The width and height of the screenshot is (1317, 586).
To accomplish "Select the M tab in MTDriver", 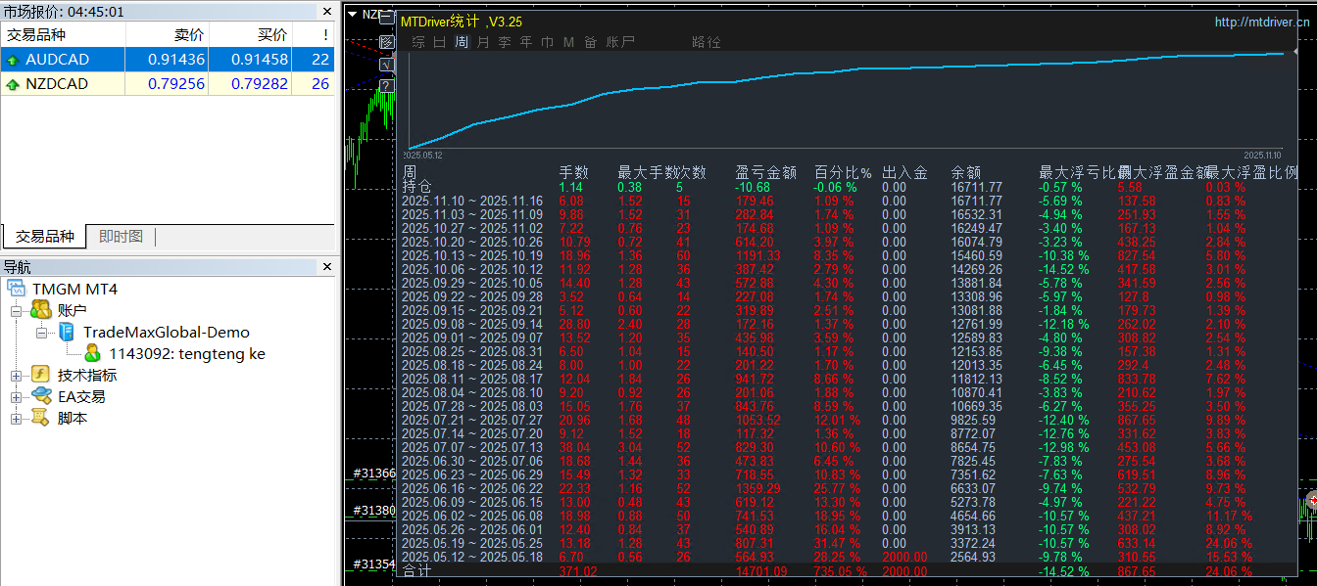I will [x=568, y=42].
